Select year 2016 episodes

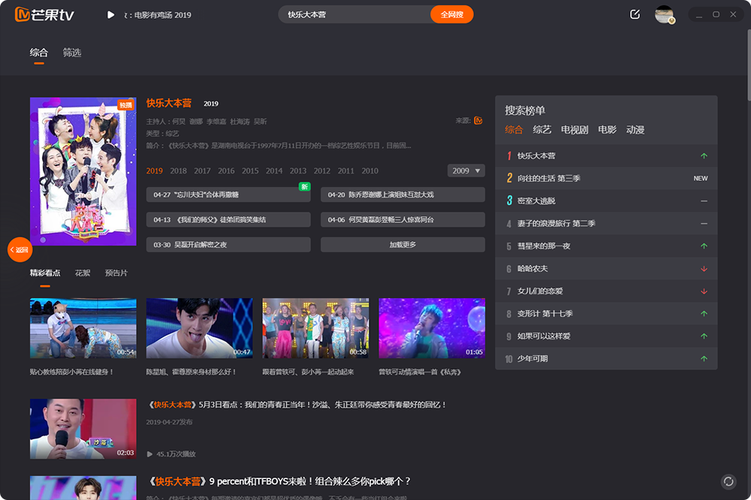point(226,170)
